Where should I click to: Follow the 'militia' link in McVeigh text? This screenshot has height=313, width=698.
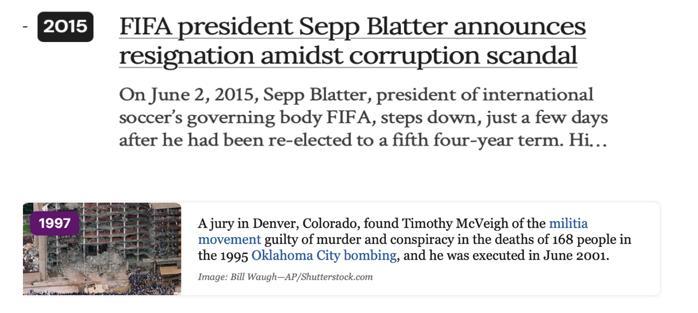[x=568, y=223]
